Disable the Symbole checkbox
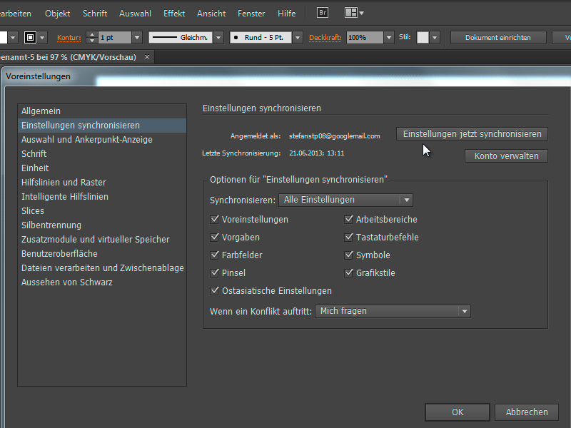This screenshot has height=428, width=571. (x=348, y=255)
